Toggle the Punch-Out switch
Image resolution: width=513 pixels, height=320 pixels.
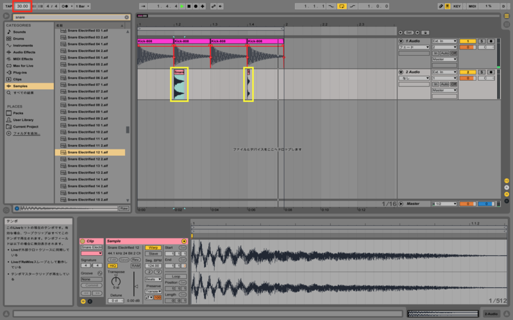click(x=352, y=6)
